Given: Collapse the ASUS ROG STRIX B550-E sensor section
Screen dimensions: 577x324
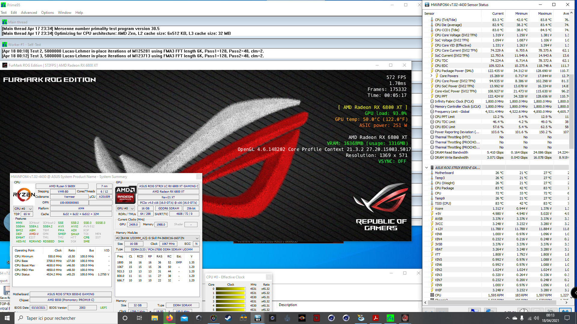Looking at the screenshot, I should (x=426, y=168).
